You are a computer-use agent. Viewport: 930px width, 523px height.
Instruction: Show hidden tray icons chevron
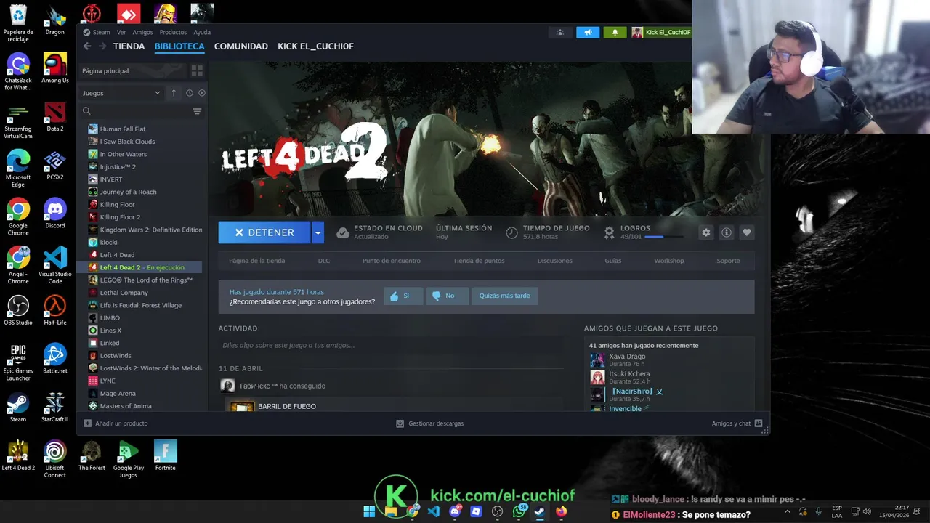point(787,511)
